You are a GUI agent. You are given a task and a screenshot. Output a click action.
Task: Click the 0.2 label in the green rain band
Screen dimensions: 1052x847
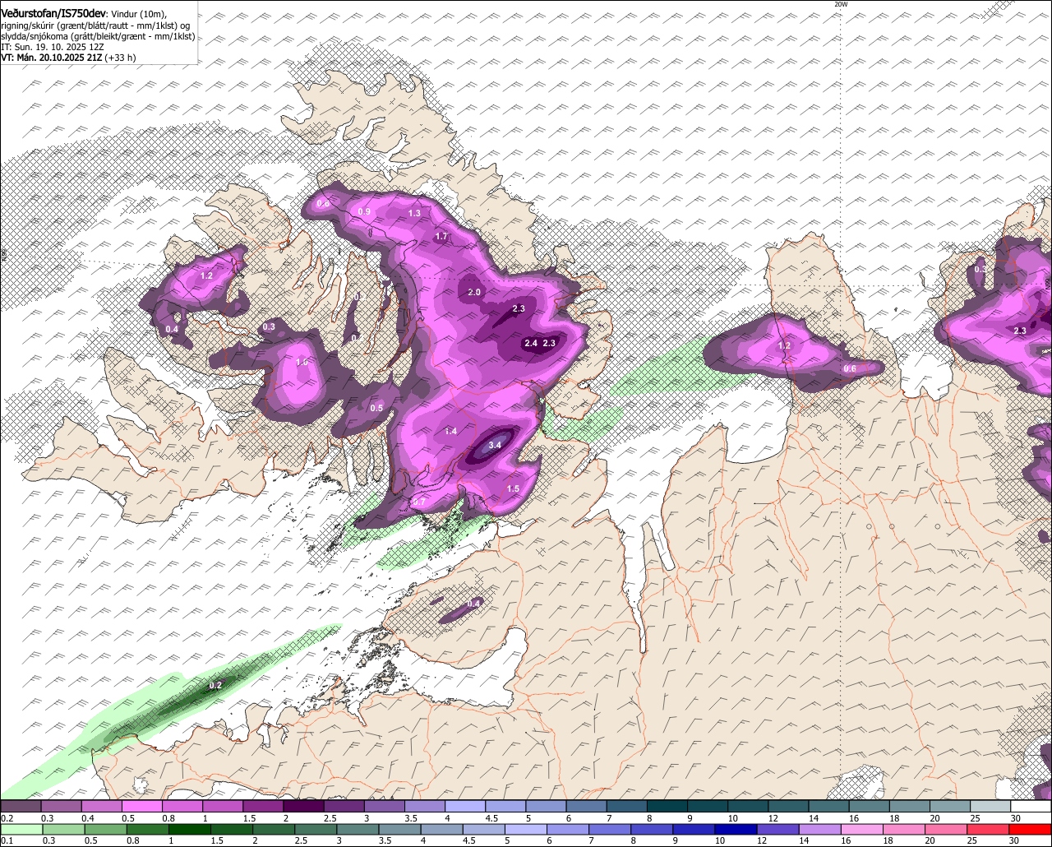click(x=216, y=685)
